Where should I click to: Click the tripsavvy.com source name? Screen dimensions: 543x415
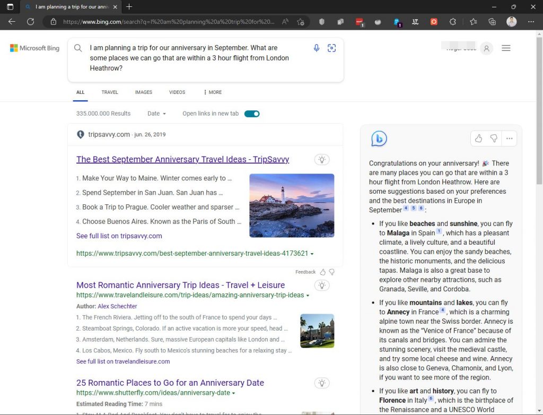pos(109,134)
